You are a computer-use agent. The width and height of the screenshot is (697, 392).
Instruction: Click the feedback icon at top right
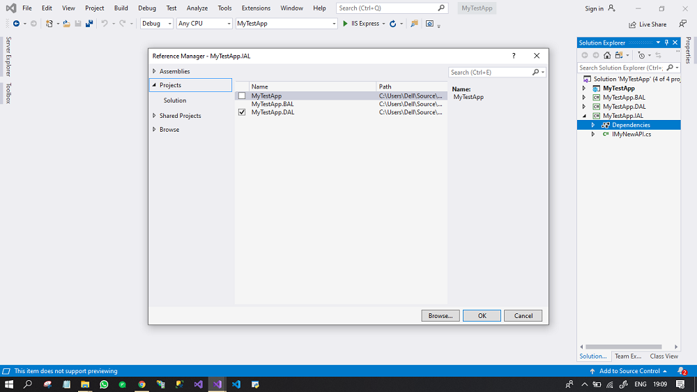683,24
